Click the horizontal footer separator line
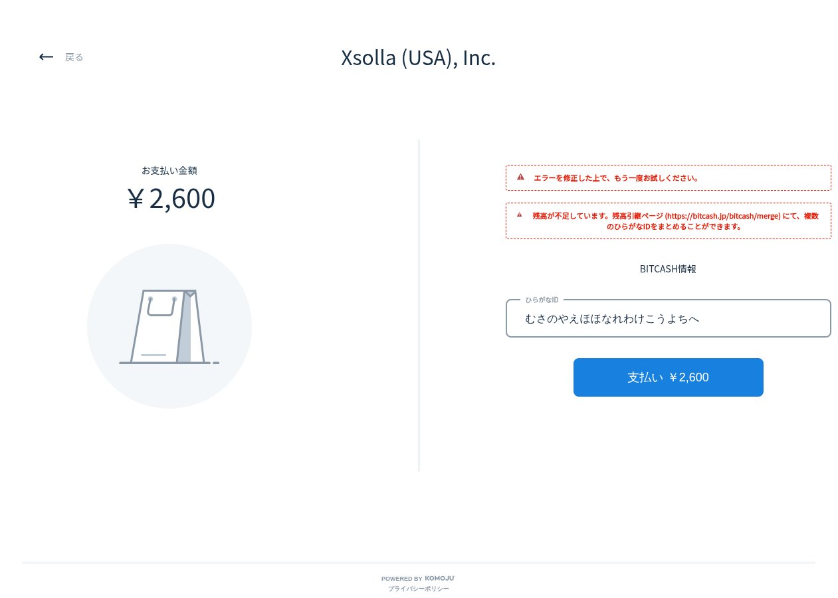 [x=419, y=563]
